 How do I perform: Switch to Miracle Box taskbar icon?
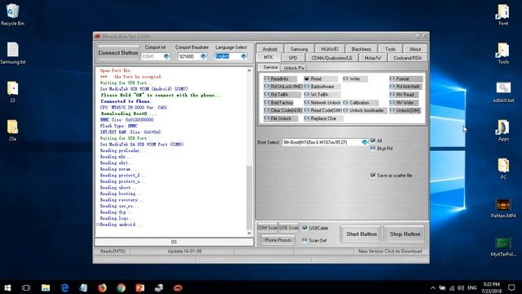pos(178,287)
